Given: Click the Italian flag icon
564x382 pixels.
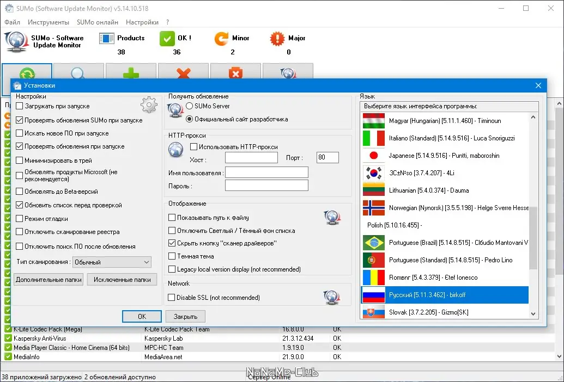Looking at the screenshot, I should (374, 138).
